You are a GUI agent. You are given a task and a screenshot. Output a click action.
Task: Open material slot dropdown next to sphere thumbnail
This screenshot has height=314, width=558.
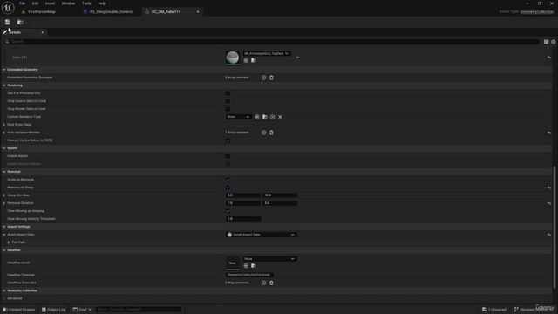coord(267,53)
